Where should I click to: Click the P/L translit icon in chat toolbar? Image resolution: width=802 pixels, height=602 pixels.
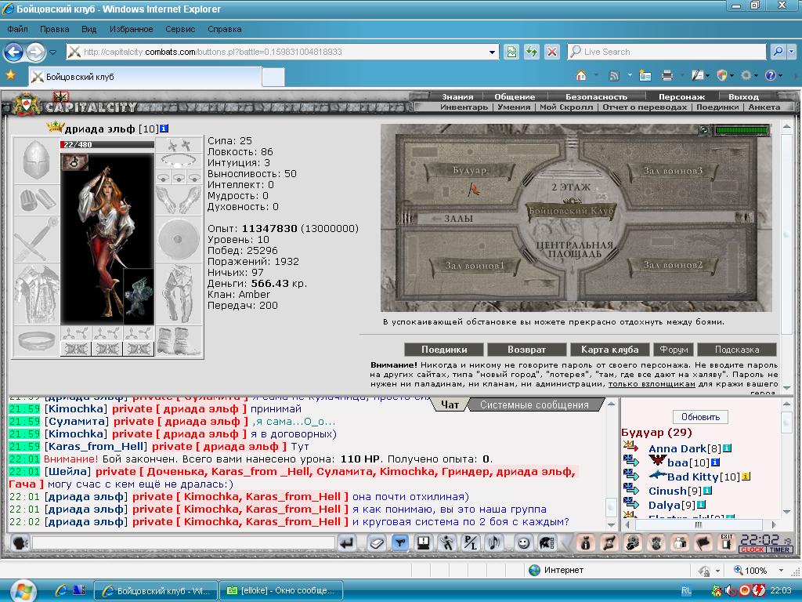470,543
